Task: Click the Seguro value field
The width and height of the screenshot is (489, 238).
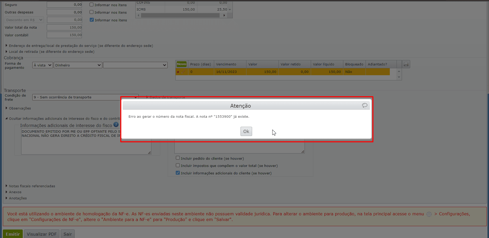Action: [64, 5]
